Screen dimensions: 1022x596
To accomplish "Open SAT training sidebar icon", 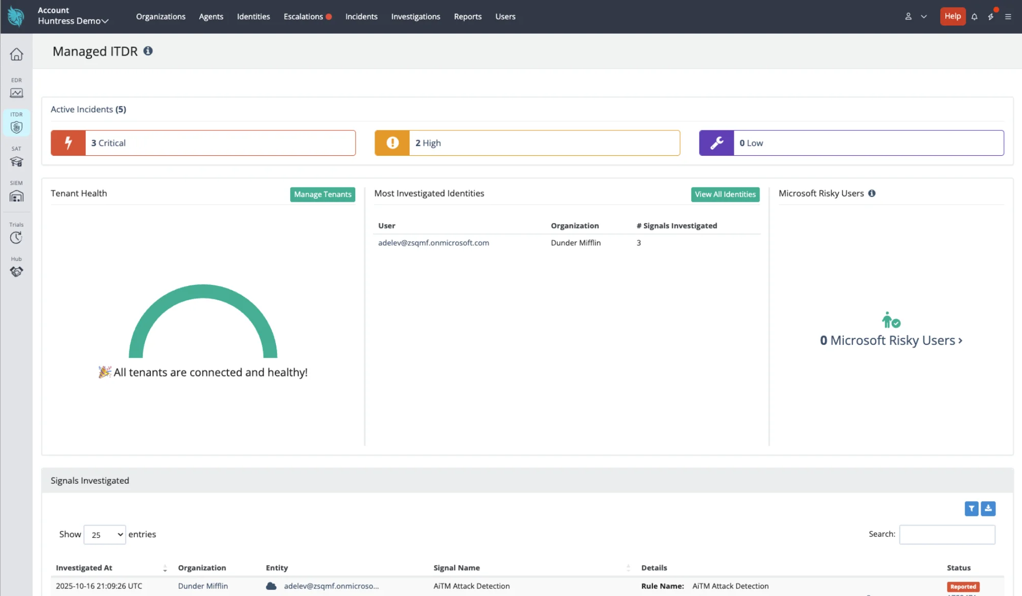I will 16,161.
